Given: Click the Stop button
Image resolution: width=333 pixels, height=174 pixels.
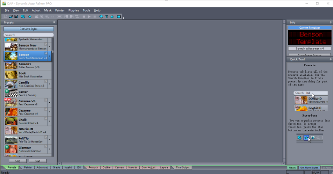Looking at the screenshot, I should tap(18, 161).
